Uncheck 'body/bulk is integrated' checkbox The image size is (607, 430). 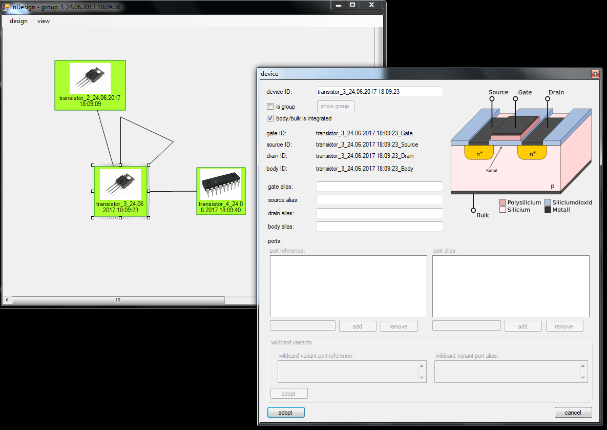tap(270, 118)
